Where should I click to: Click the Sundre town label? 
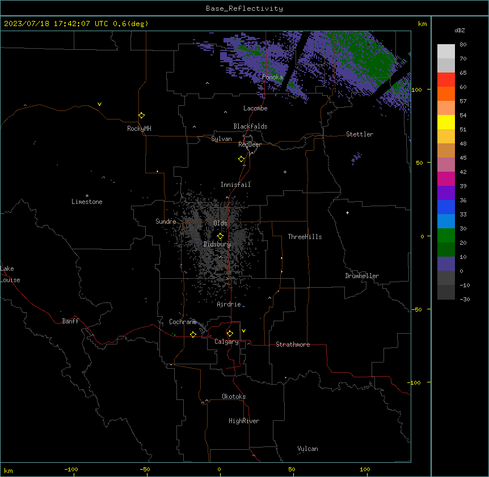pos(166,222)
